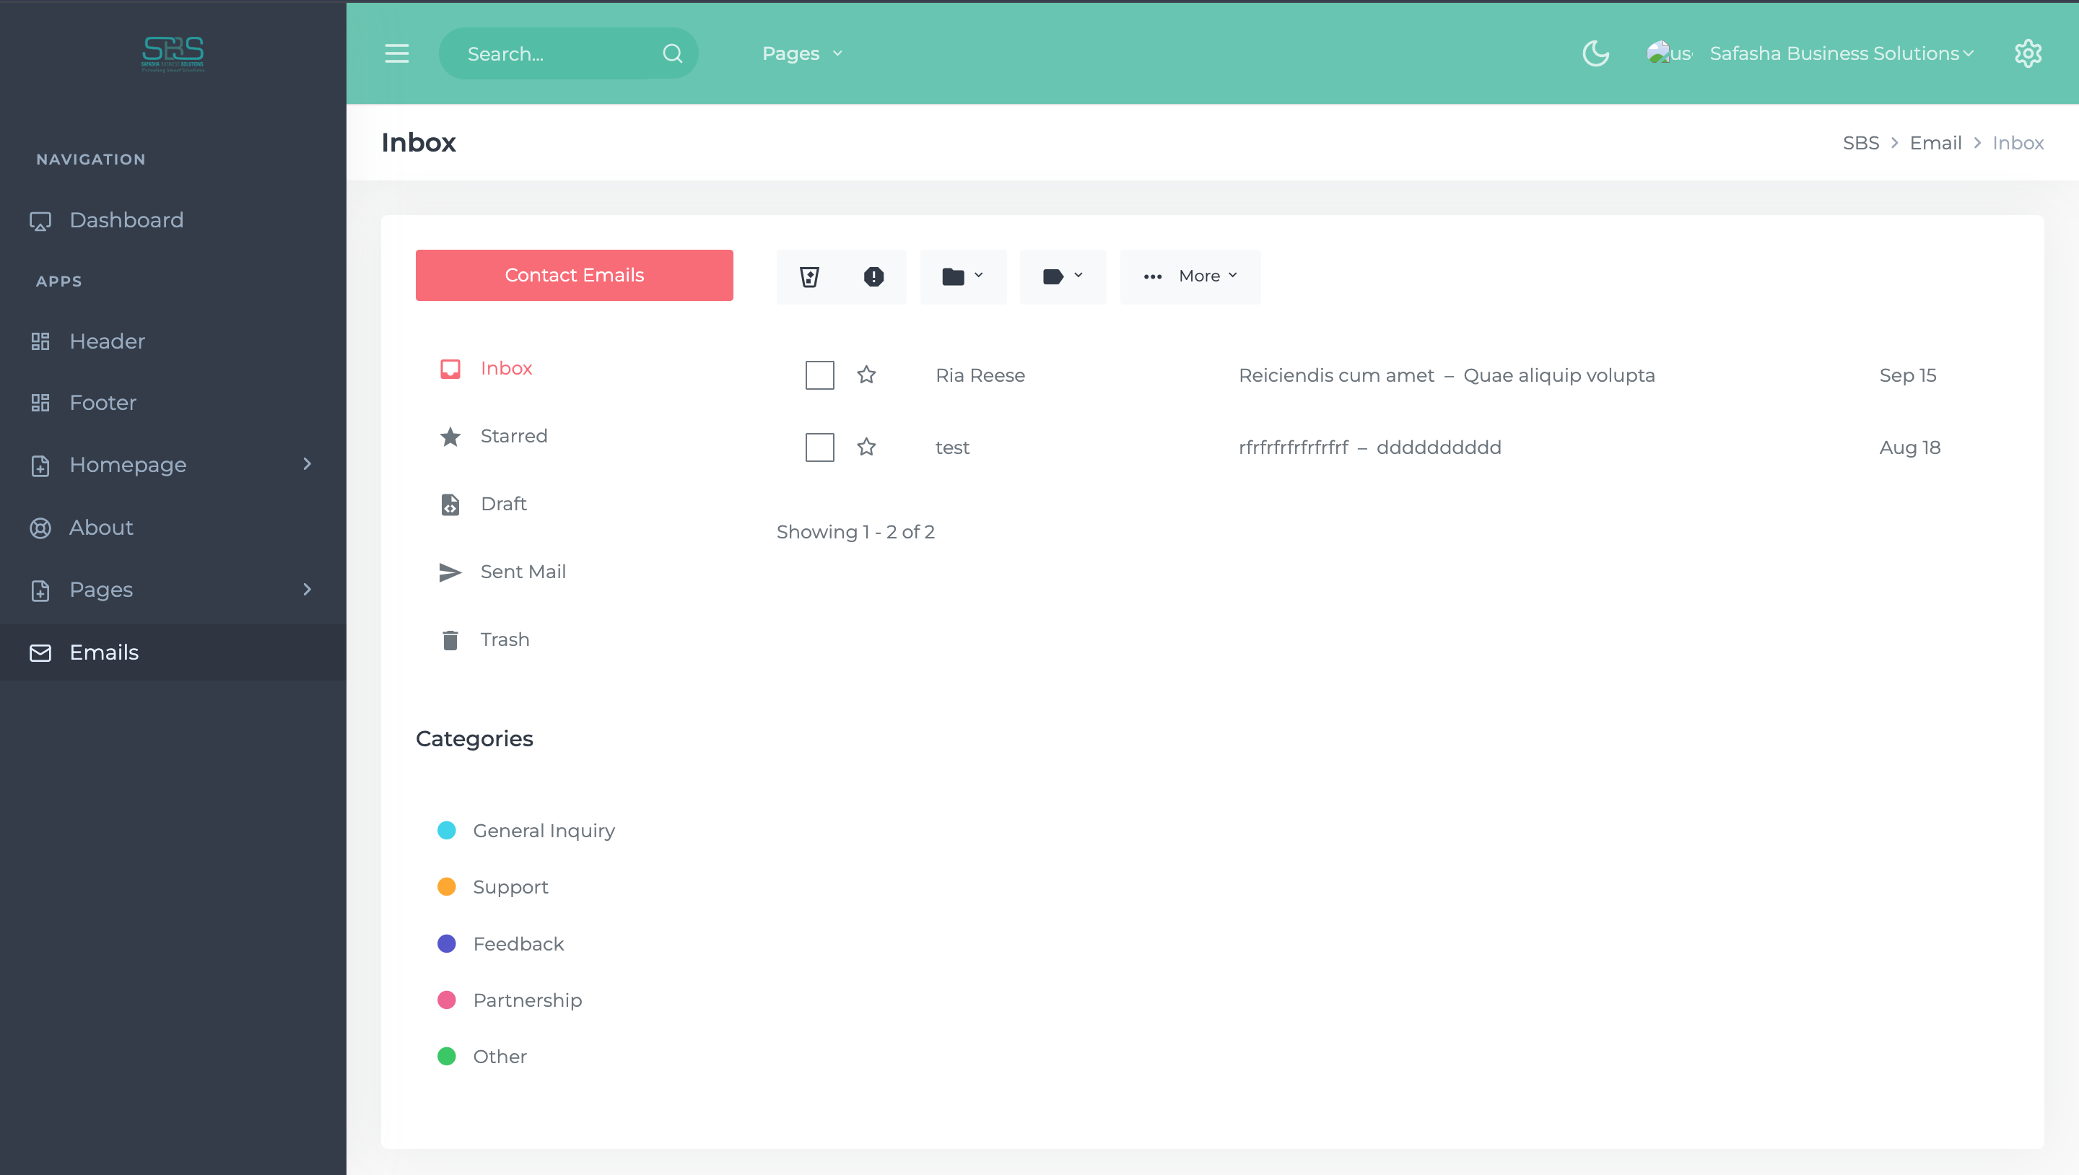
Task: Open the Inbox folder
Action: pos(486,368)
